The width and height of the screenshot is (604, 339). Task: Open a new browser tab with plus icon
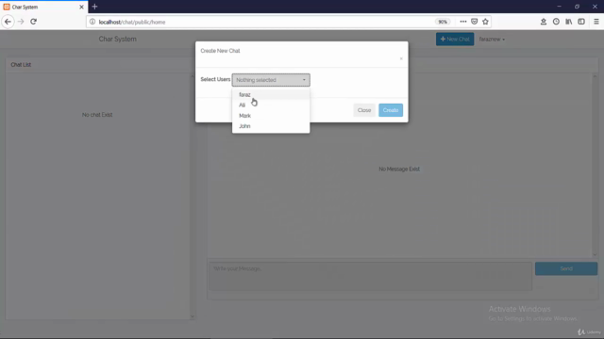coord(94,7)
